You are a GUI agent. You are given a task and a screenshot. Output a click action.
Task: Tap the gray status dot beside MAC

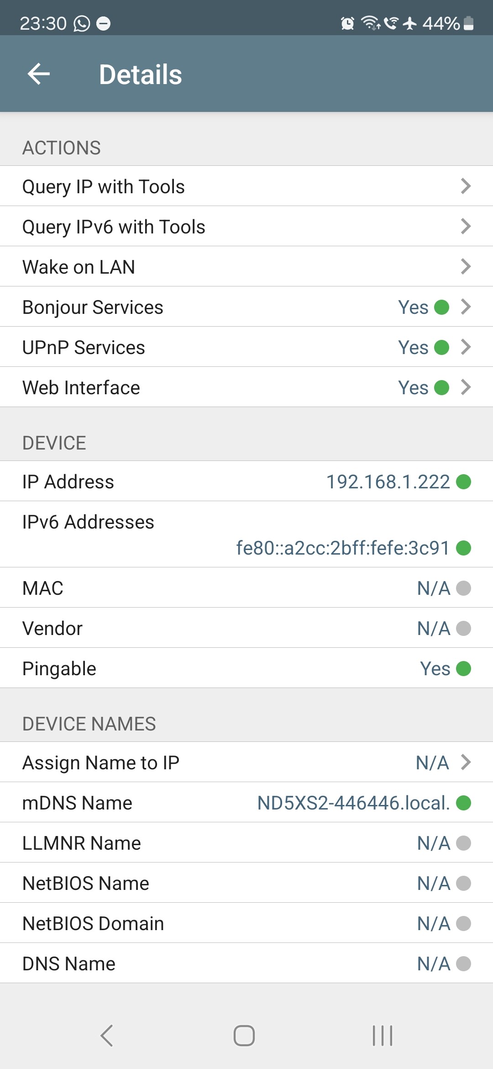tap(463, 588)
